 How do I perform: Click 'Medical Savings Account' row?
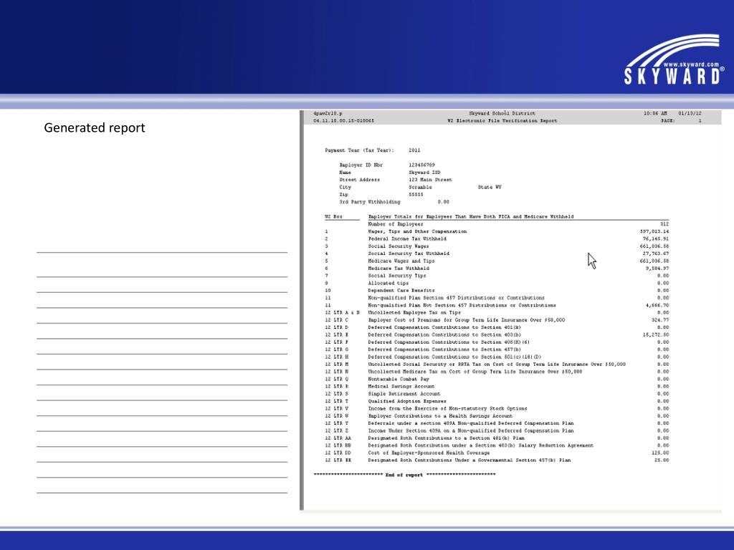(497, 387)
